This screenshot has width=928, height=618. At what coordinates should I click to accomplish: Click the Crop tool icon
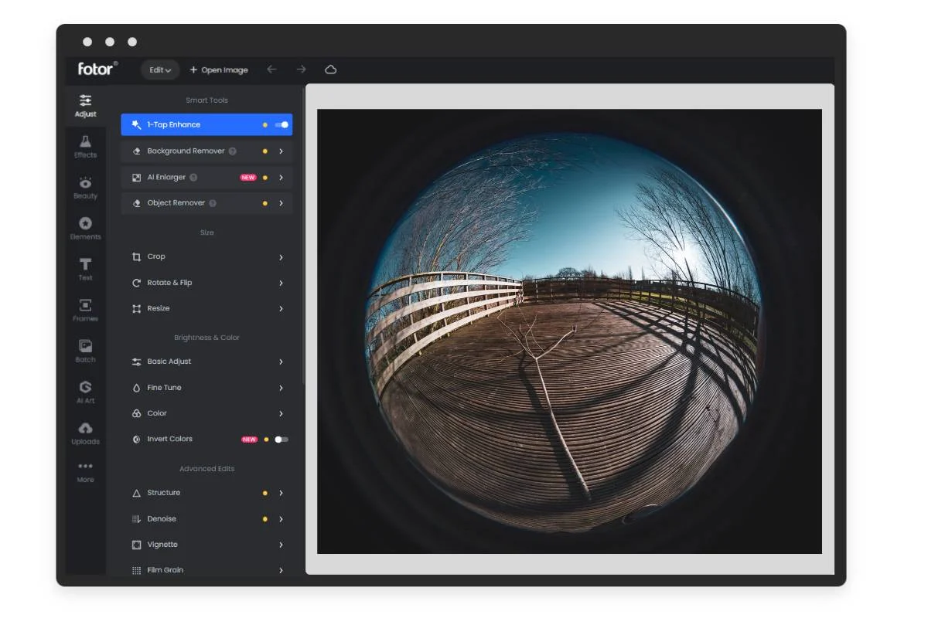point(137,256)
